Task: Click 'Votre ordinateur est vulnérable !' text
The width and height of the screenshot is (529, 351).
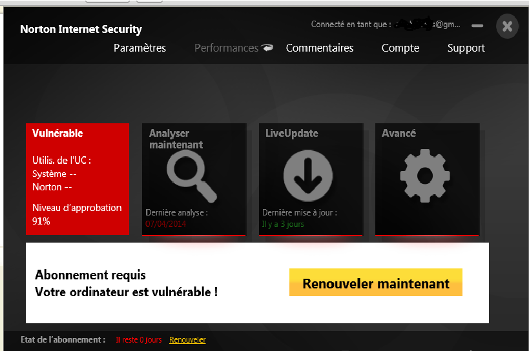Action: (127, 292)
